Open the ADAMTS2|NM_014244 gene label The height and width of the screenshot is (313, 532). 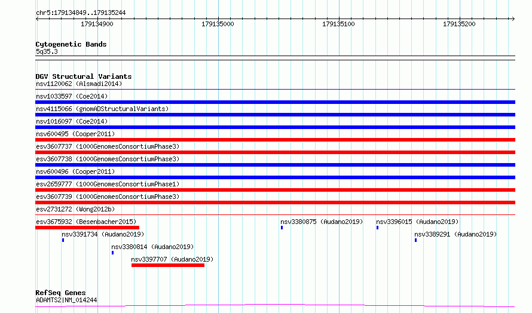(x=66, y=300)
